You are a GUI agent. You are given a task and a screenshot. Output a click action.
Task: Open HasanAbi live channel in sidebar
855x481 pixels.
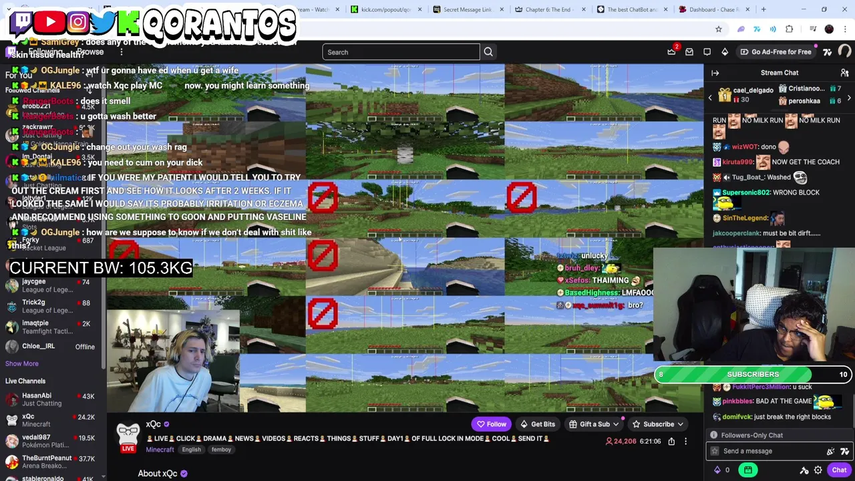52,399
